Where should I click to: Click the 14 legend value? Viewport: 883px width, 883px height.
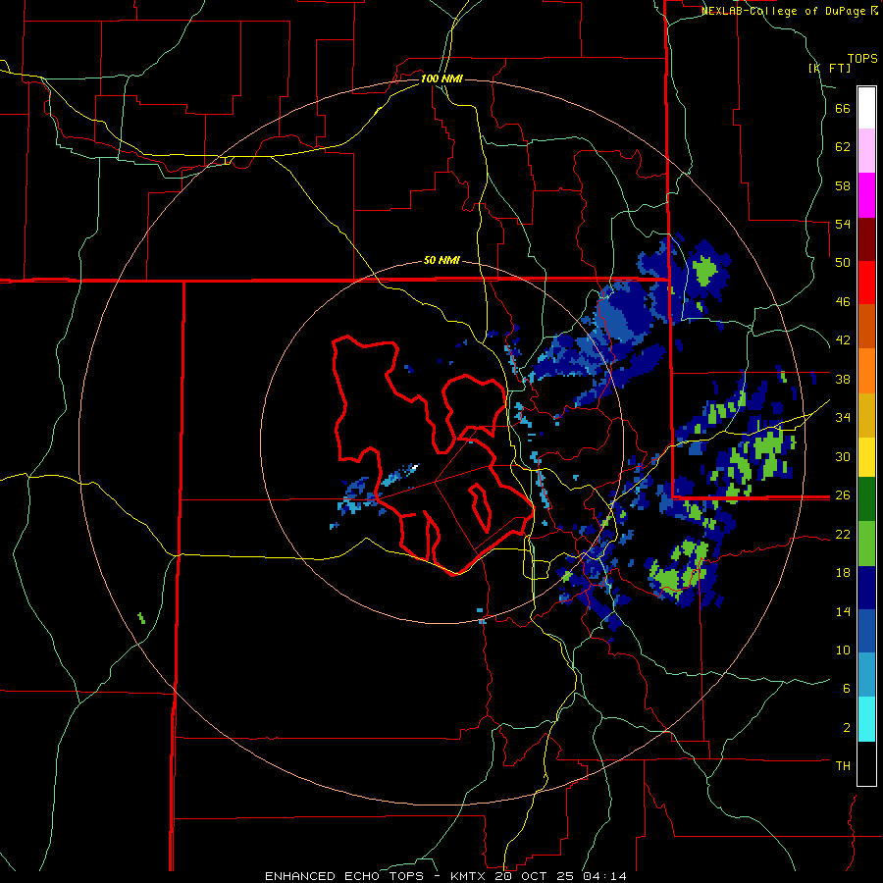[843, 611]
